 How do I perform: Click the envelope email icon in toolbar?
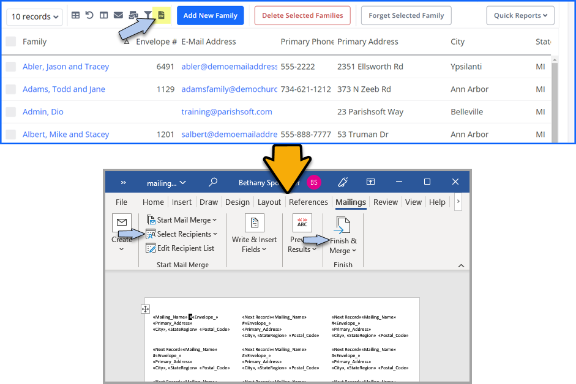pyautogui.click(x=118, y=15)
